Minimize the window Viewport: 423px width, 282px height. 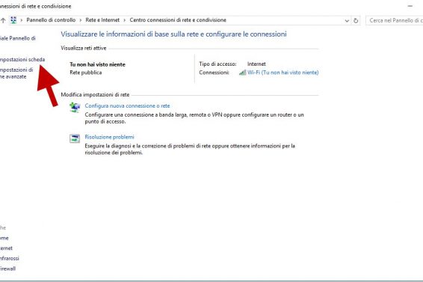coord(410,6)
